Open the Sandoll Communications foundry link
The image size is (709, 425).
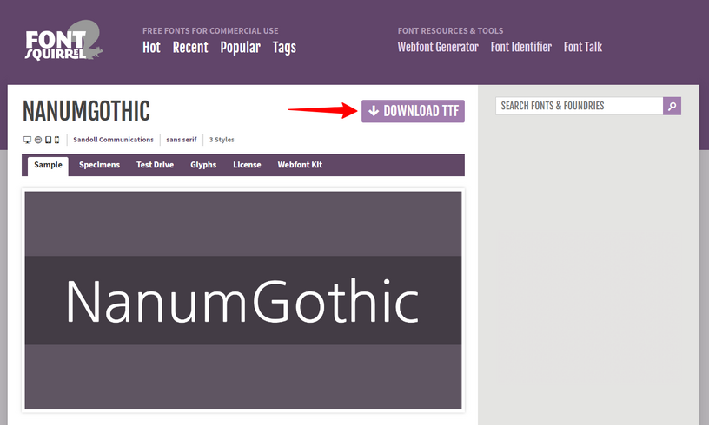tap(114, 140)
